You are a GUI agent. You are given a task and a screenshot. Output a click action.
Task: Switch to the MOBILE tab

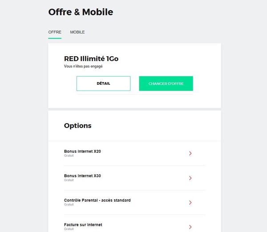click(77, 32)
